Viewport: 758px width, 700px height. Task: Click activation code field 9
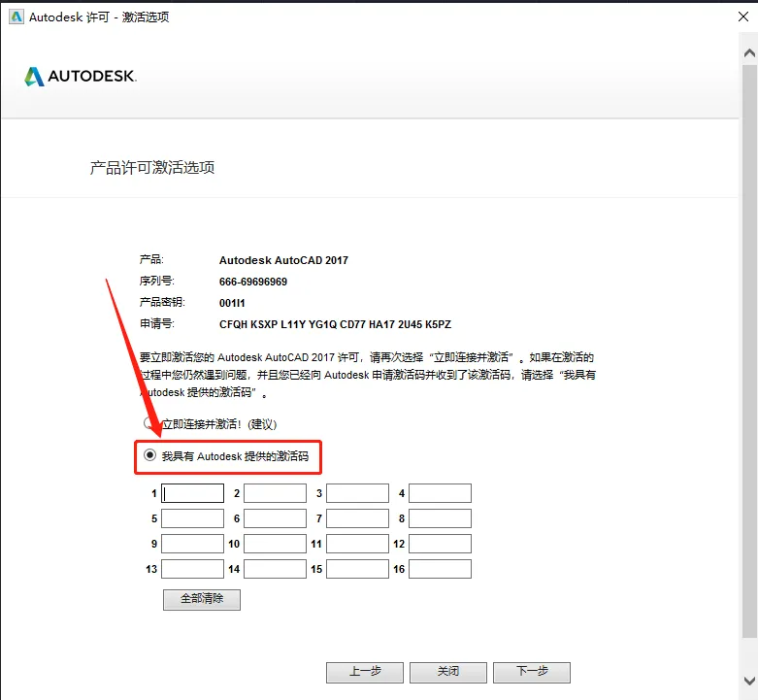click(192, 544)
